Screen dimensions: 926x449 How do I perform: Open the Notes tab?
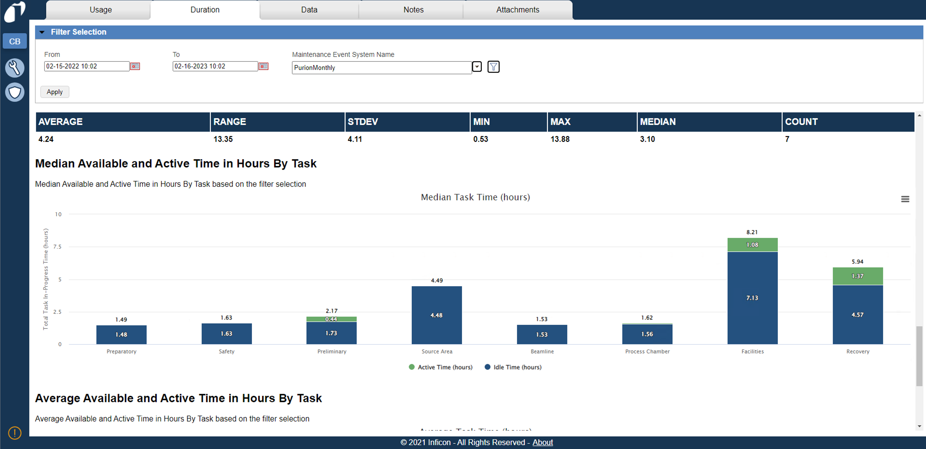click(x=413, y=10)
